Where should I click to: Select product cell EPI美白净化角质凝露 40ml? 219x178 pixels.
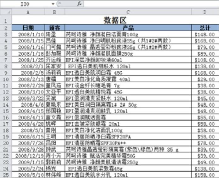coord(128,79)
